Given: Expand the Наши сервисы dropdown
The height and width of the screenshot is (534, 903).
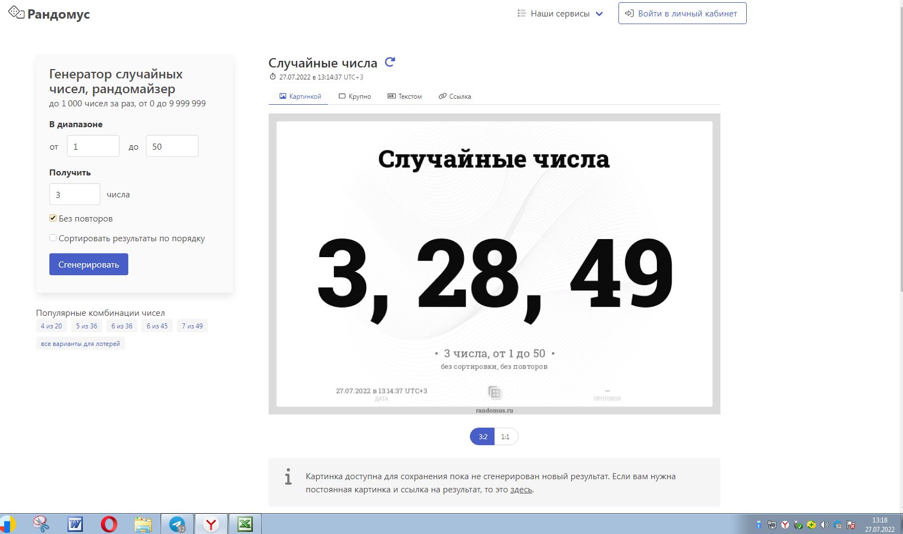Looking at the screenshot, I should tap(560, 14).
